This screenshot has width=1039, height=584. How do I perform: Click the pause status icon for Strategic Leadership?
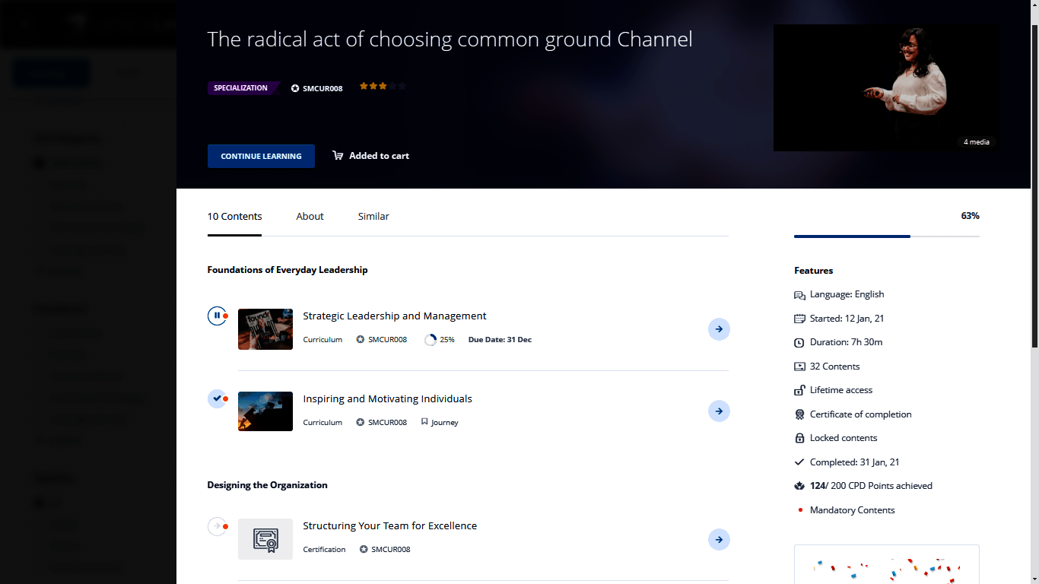(217, 316)
